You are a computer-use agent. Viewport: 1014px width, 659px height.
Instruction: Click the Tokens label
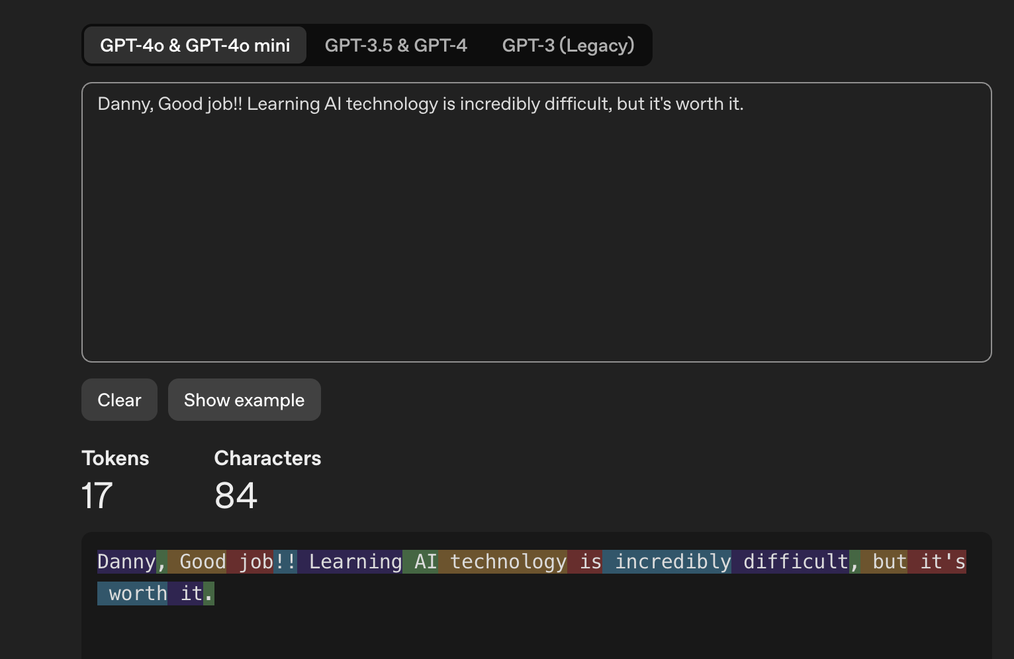point(115,458)
